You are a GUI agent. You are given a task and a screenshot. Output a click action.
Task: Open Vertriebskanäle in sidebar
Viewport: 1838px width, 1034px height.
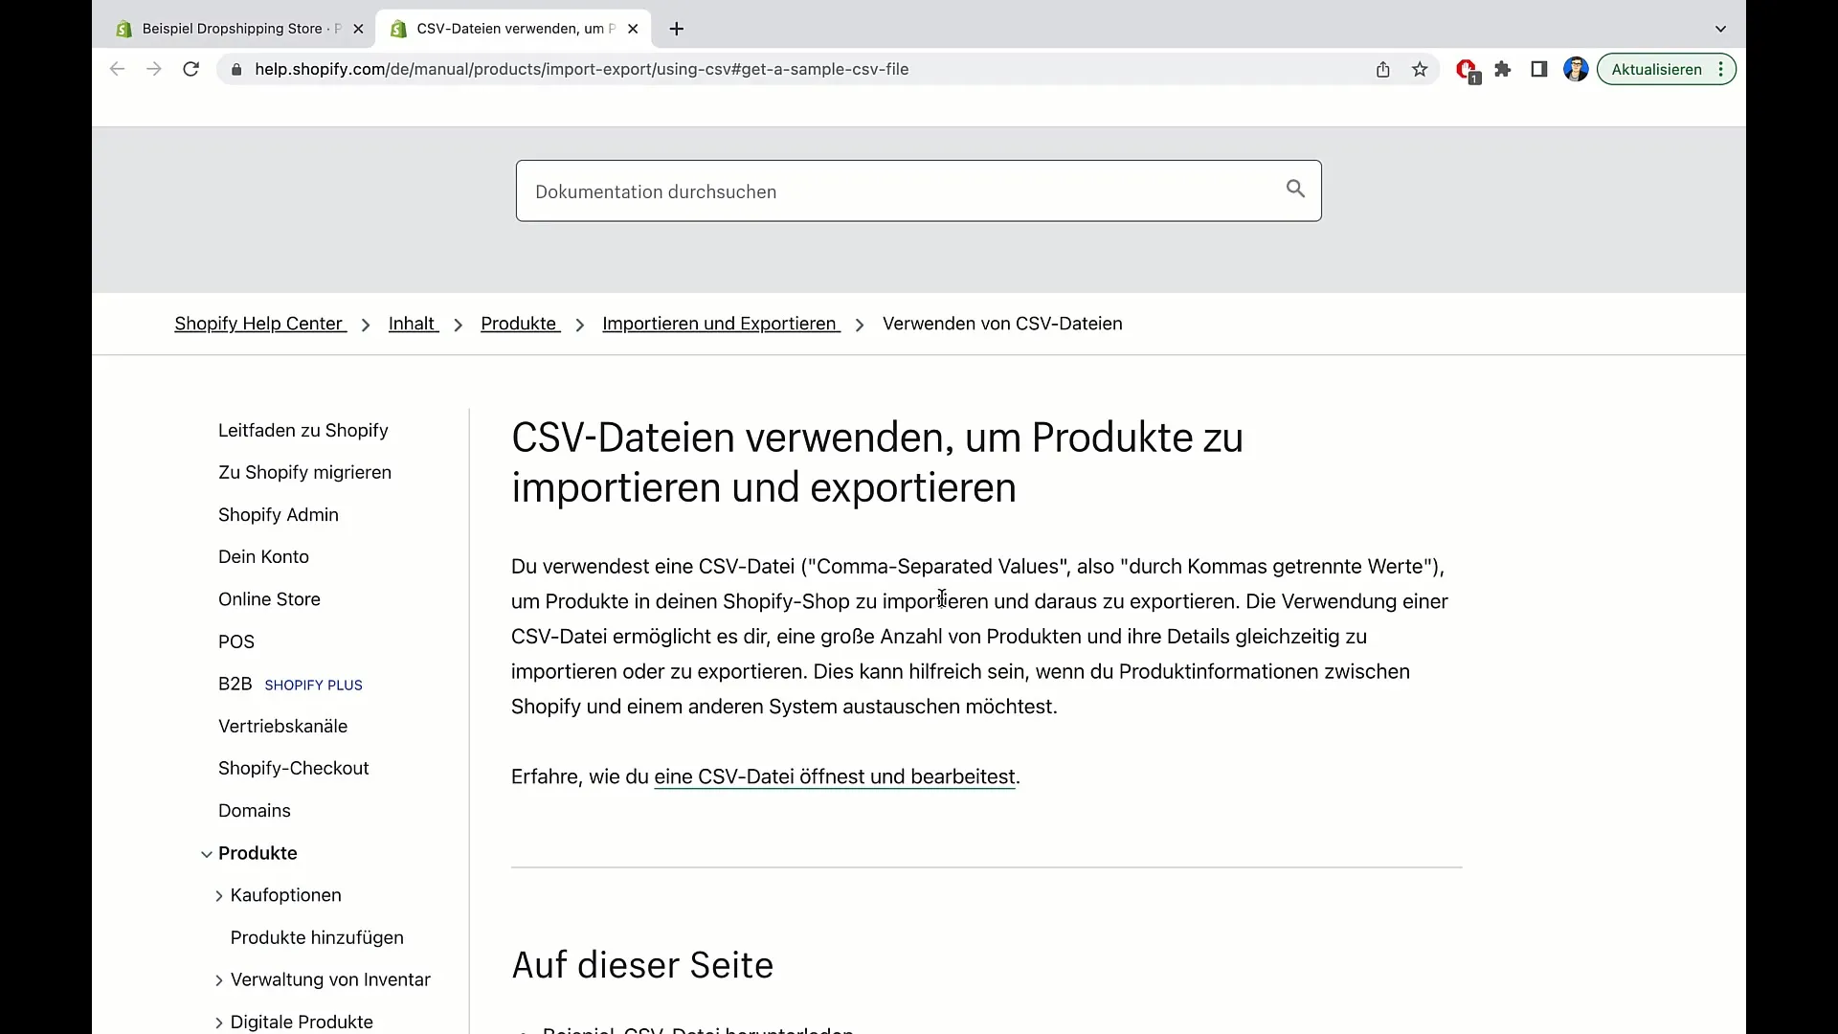[282, 726]
